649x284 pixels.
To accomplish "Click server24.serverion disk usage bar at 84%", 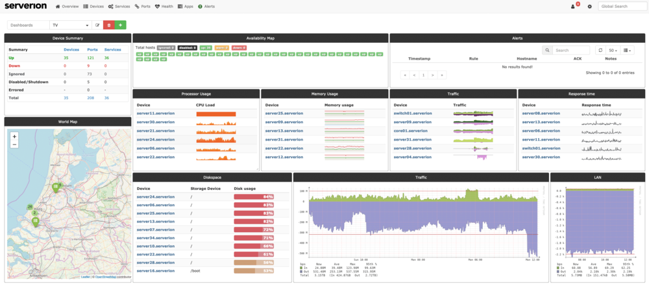I will (254, 196).
